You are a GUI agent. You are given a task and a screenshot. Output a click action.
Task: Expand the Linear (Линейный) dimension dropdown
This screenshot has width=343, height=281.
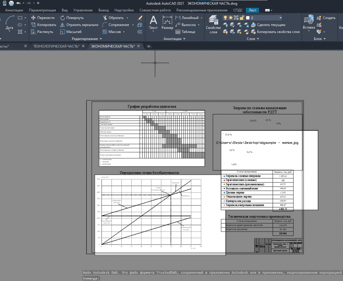pyautogui.click(x=201, y=18)
